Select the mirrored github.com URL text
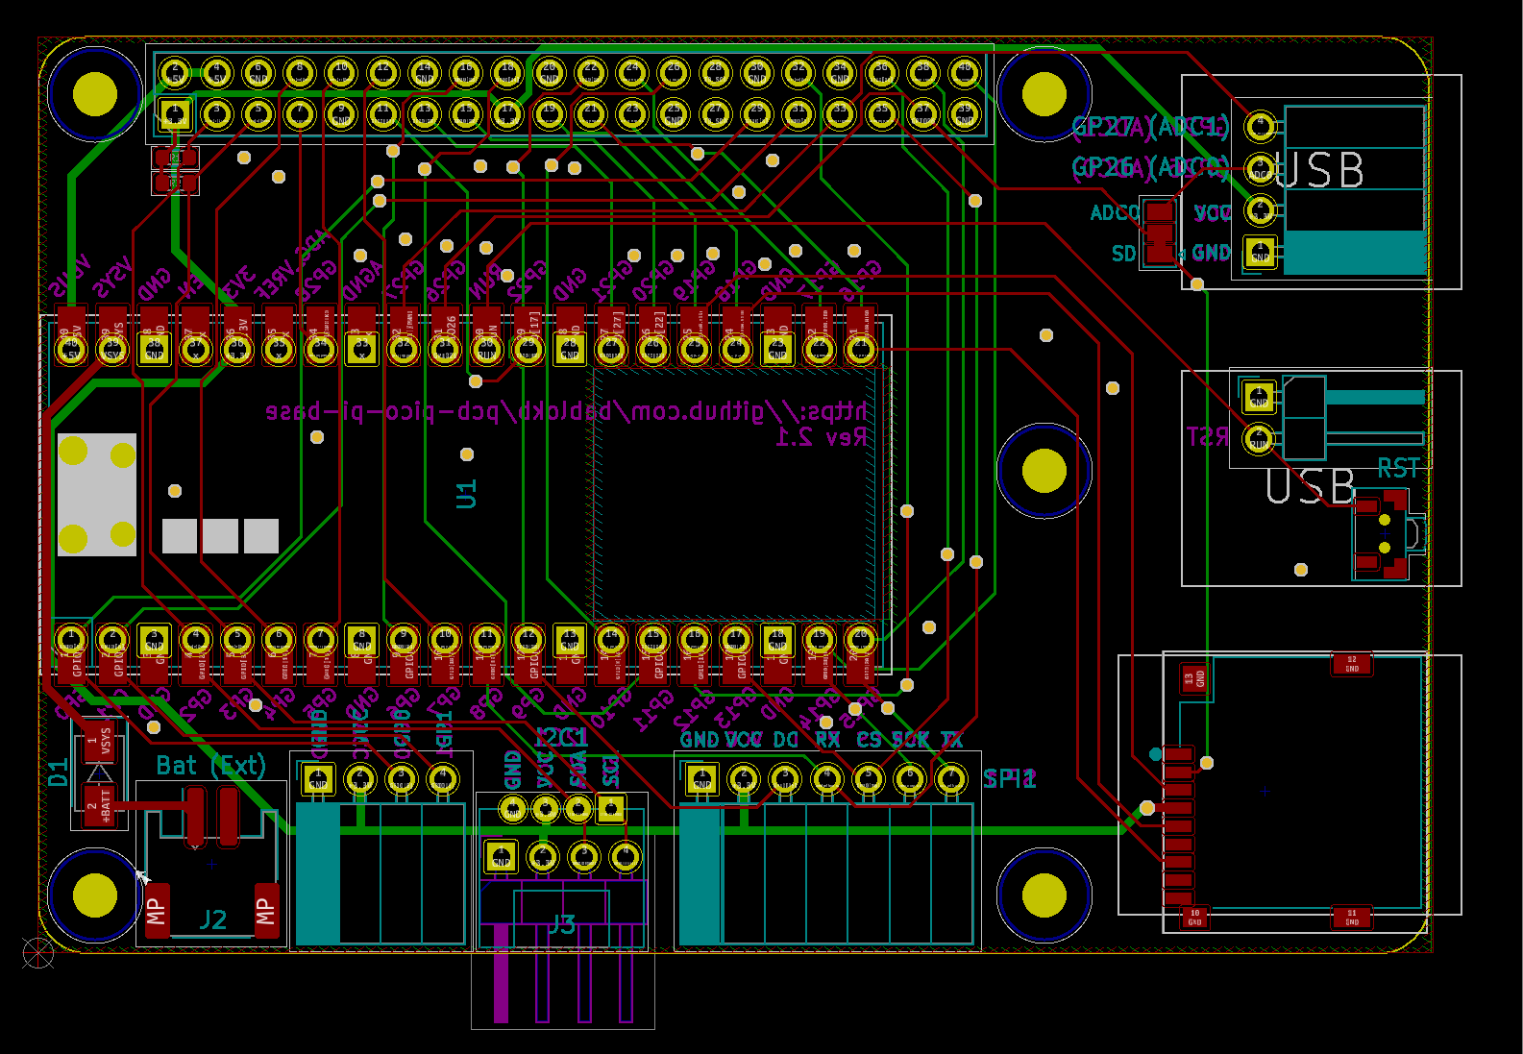1523x1054 pixels. pos(566,412)
